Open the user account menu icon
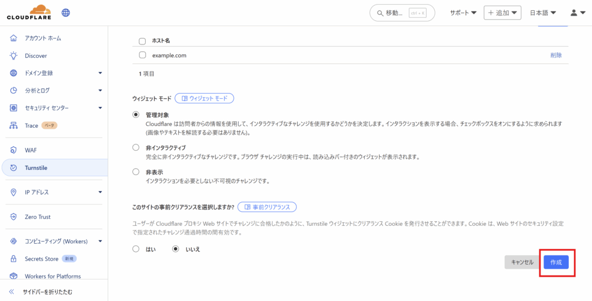This screenshot has height=301, width=592. [578, 13]
